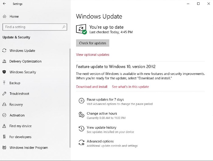
Task: Click the Troubleshoot wrench icon
Action: coord(4,94)
